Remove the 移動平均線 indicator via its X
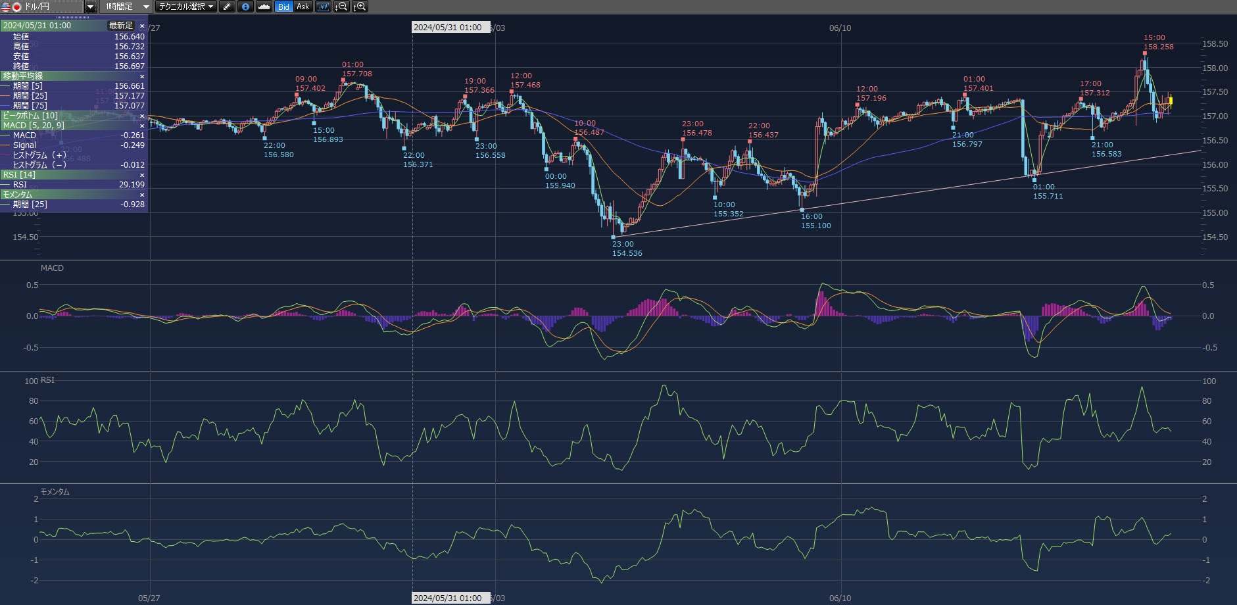 tap(142, 76)
